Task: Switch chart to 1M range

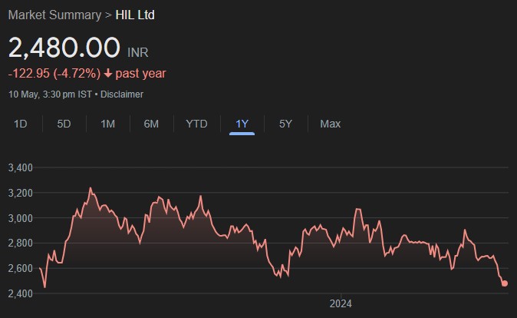Action: pos(108,124)
